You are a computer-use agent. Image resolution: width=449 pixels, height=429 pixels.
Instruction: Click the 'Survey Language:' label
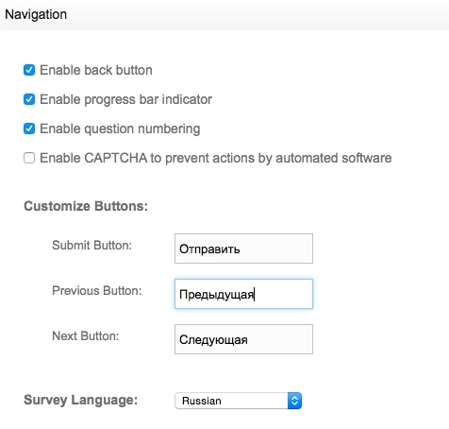[81, 400]
